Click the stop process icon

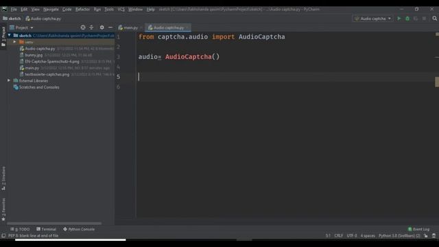(424, 19)
